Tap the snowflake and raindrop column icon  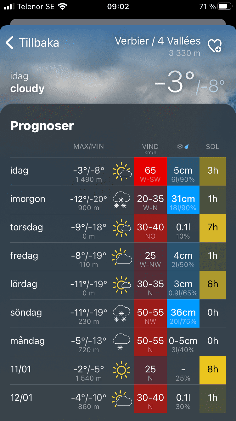[183, 147]
